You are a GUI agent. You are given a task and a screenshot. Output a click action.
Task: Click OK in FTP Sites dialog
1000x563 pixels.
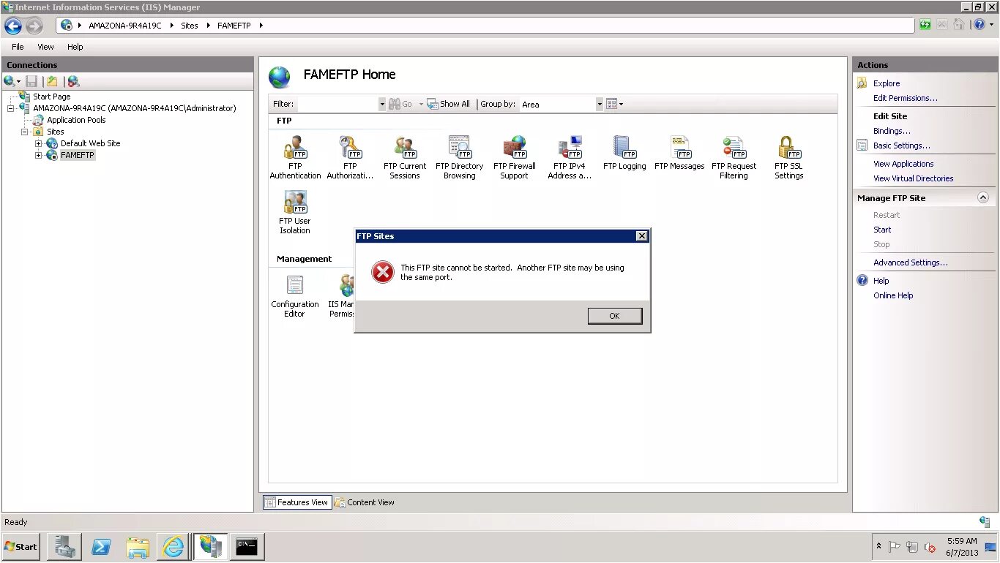tap(614, 316)
